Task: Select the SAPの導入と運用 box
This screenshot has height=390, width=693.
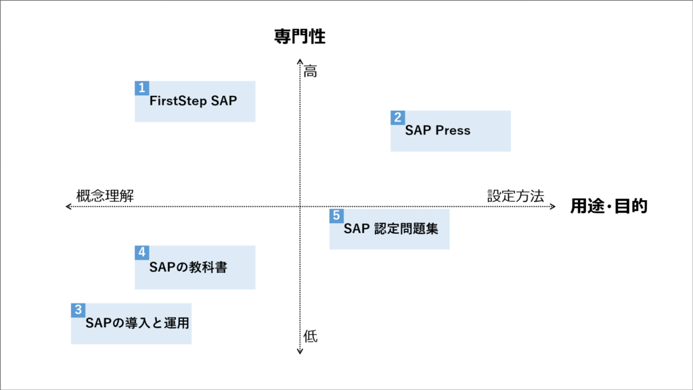Action: [131, 323]
